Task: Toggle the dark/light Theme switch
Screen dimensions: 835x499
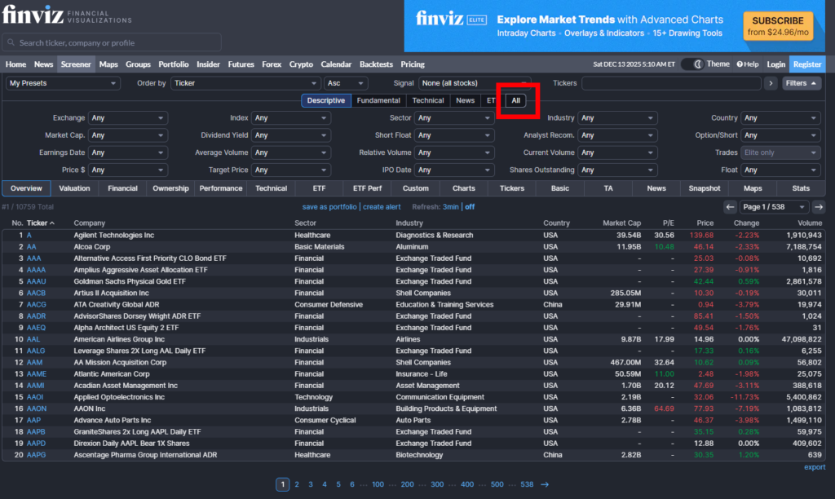Action: point(692,64)
